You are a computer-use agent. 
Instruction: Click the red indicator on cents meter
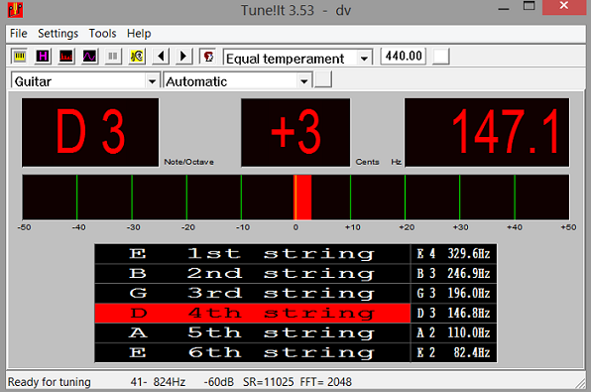coord(302,196)
